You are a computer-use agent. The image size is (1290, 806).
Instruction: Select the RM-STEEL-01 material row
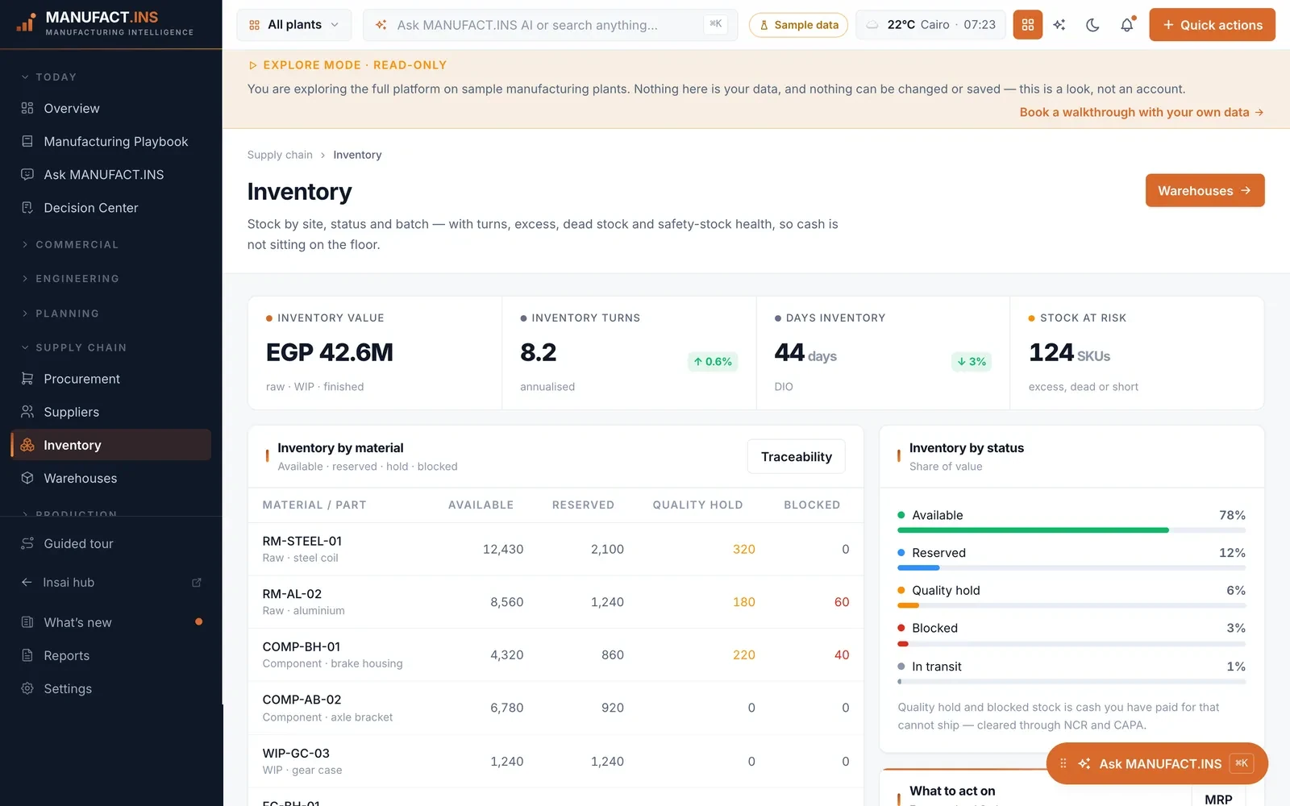click(x=556, y=549)
